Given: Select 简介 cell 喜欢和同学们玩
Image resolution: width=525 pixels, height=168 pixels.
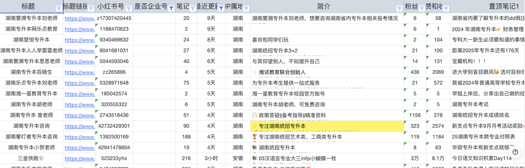Looking at the screenshot, I should (327, 40).
